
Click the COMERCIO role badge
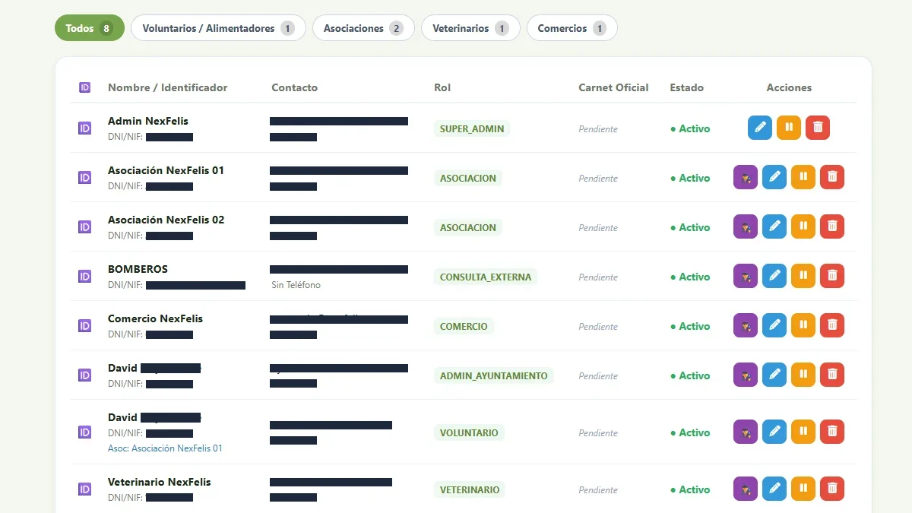pos(464,326)
